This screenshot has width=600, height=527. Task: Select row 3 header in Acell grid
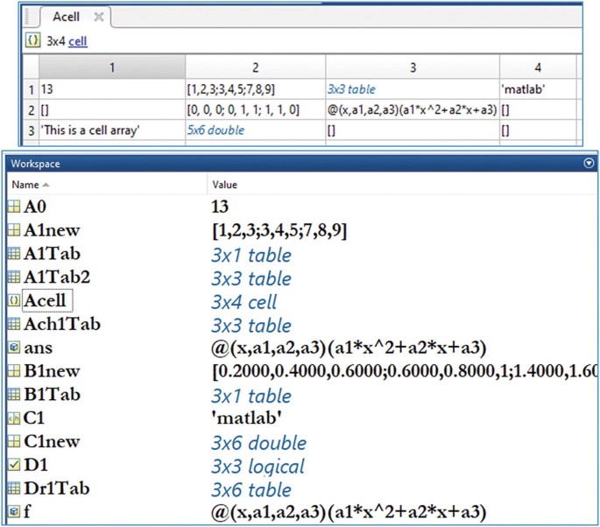click(31, 130)
